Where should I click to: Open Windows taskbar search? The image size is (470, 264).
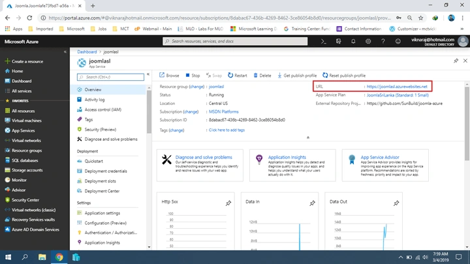25,257
